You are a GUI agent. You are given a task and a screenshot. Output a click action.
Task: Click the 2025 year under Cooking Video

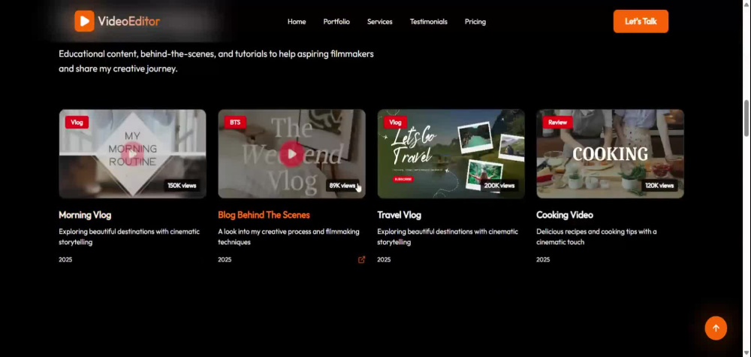543,260
